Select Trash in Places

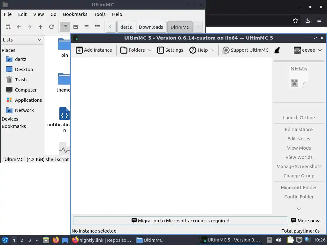pyautogui.click(x=16, y=80)
